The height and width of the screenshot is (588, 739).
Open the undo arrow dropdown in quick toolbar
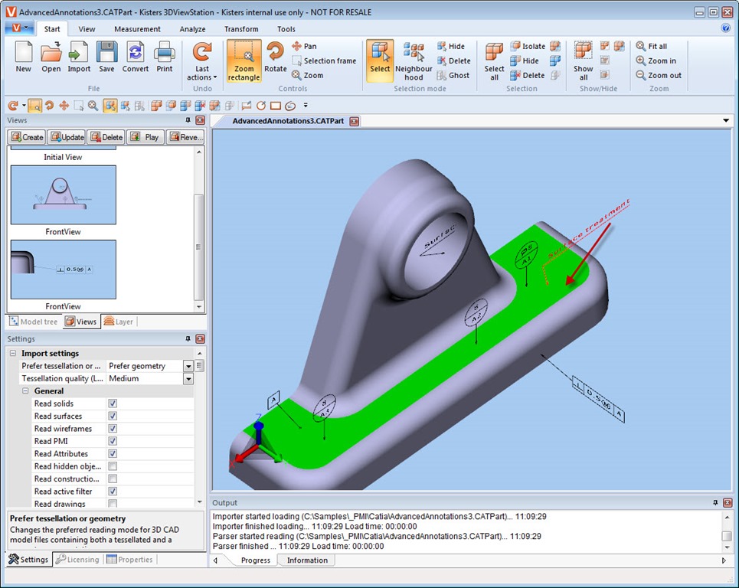point(24,106)
